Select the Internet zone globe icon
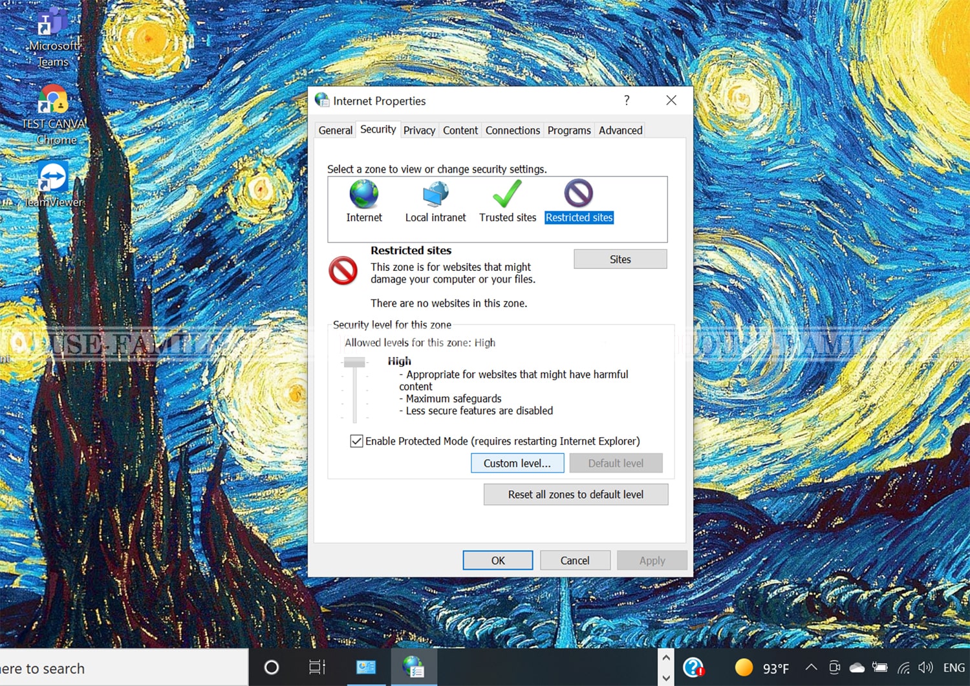Viewport: 970px width, 686px height. [364, 194]
